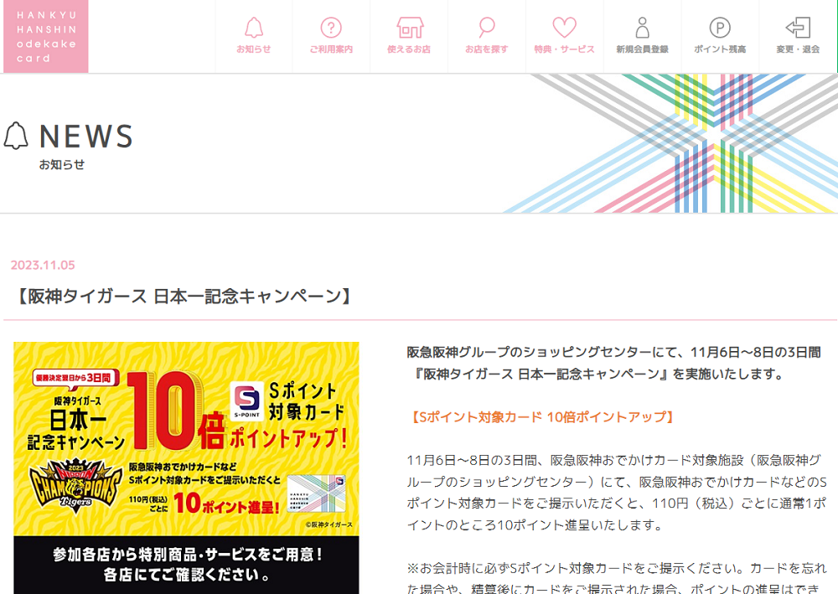Screen dimensions: 838x594
Task: Go to 新規会員登録 menu label
Action: pyautogui.click(x=643, y=49)
